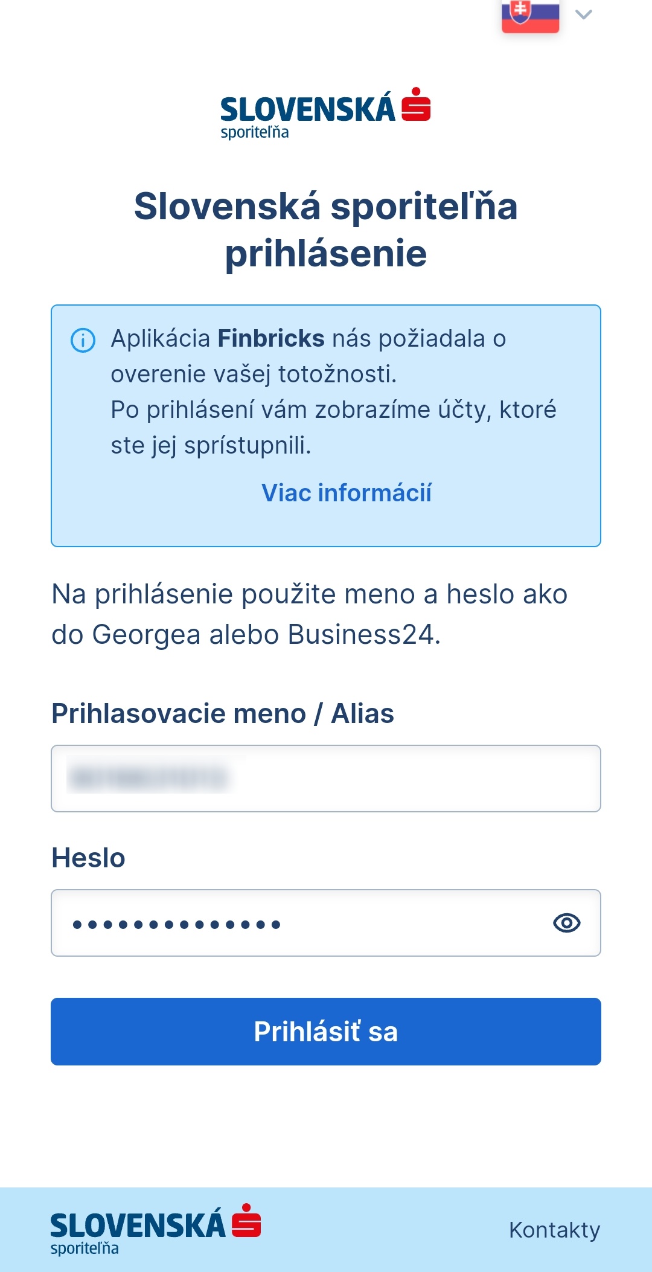Click the small sporiteľňa text under header logo

click(254, 132)
